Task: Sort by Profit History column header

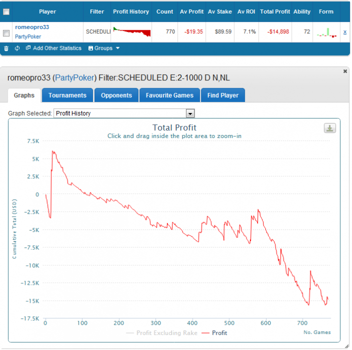Action: 131,12
